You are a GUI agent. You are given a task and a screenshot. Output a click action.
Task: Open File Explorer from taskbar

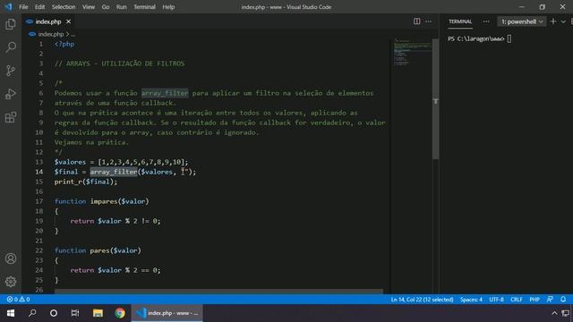(x=98, y=313)
